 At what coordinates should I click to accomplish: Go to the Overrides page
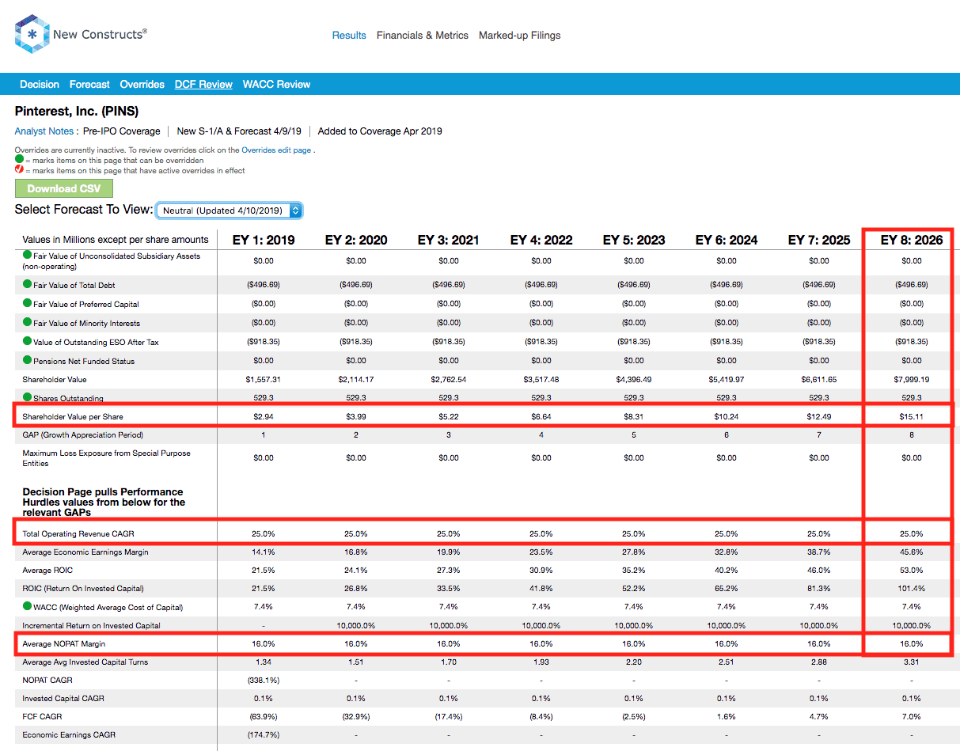click(142, 85)
